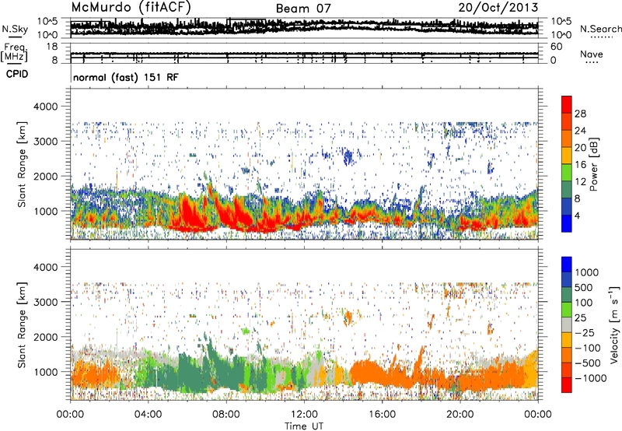Click the 08:00 time tick label
This screenshot has width=622, height=431.
(x=226, y=415)
